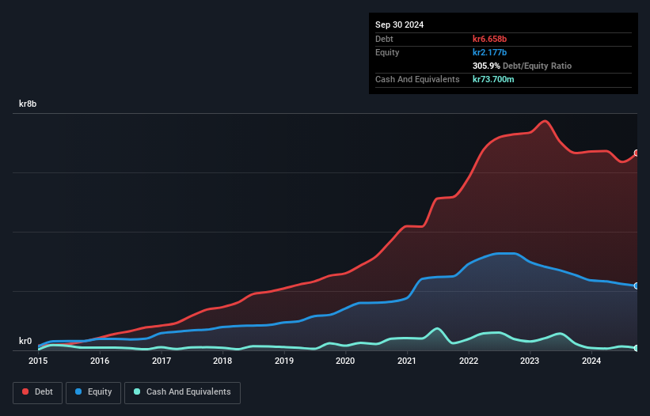Select the 2022 x-axis label
This screenshot has height=416, width=650.
[469, 361]
